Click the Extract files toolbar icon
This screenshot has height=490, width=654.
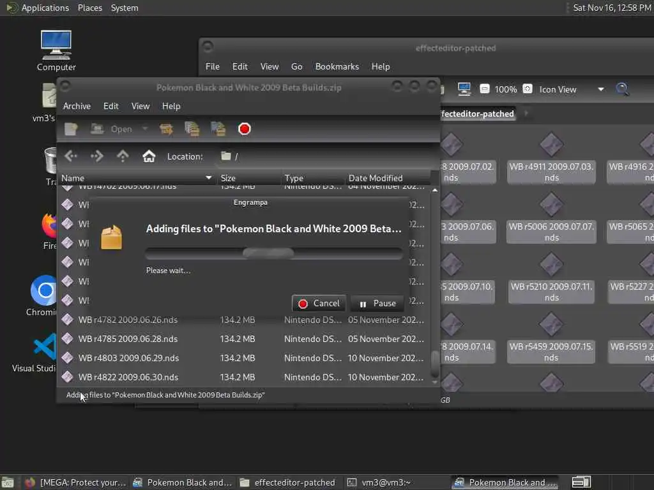(166, 129)
